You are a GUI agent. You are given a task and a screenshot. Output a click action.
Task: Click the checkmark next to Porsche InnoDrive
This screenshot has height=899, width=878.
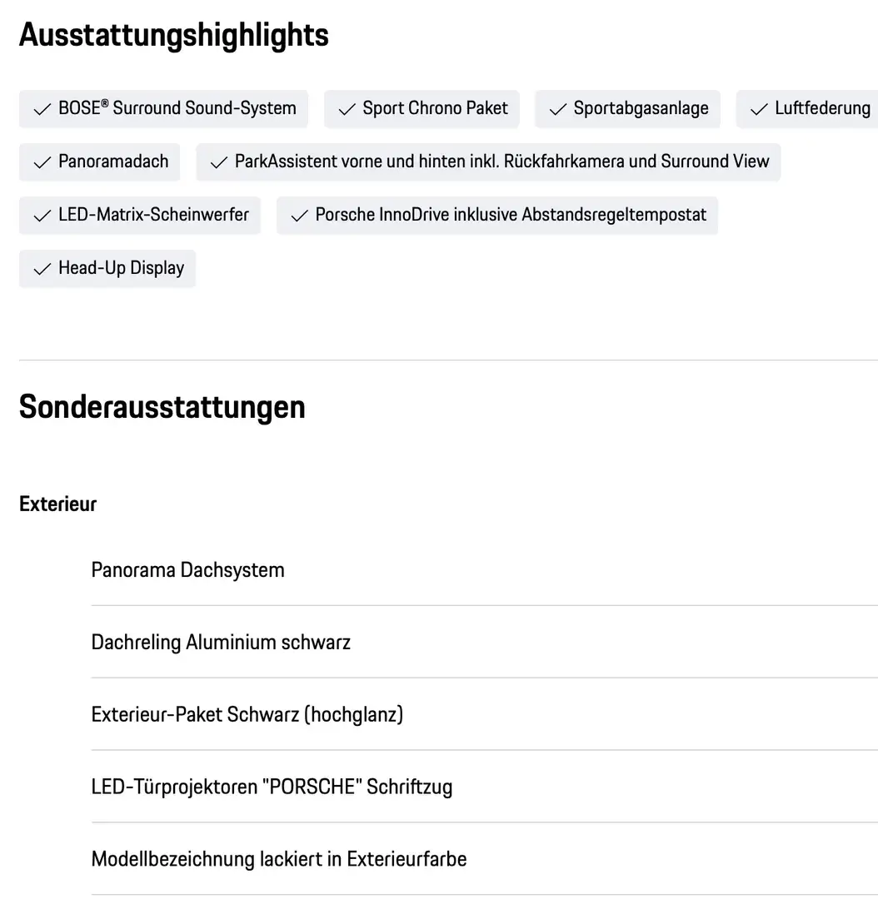click(299, 216)
